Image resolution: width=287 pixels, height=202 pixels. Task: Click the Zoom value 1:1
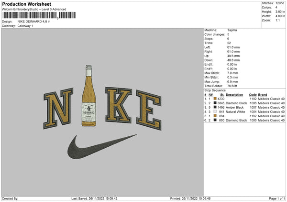tap(277, 20)
